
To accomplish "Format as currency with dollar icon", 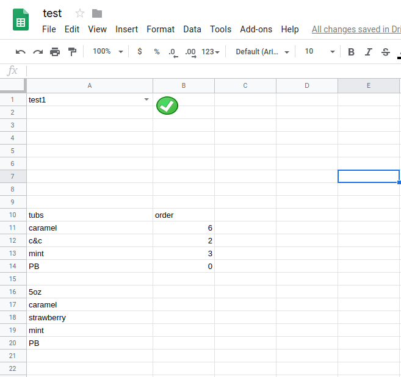I will pyautogui.click(x=140, y=51).
